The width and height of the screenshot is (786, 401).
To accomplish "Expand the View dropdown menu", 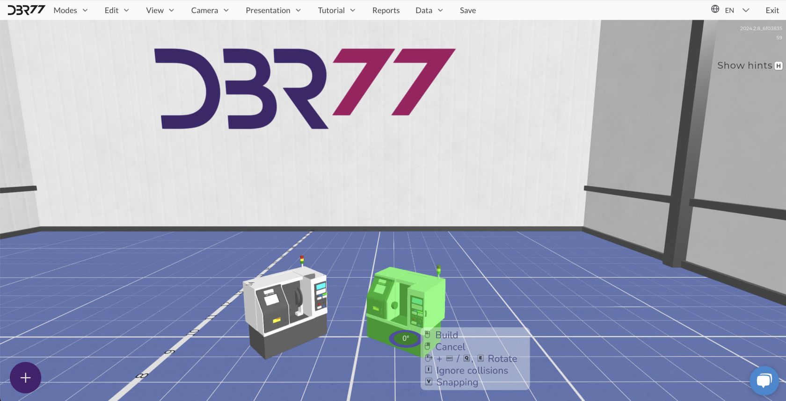I will [x=160, y=10].
